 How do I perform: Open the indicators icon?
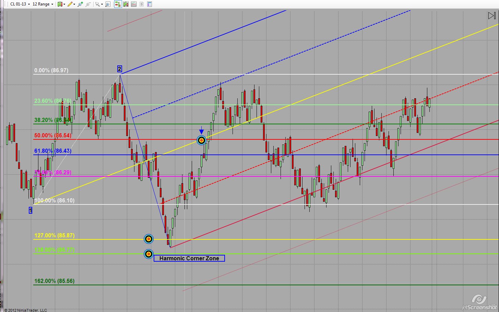pos(133,4)
